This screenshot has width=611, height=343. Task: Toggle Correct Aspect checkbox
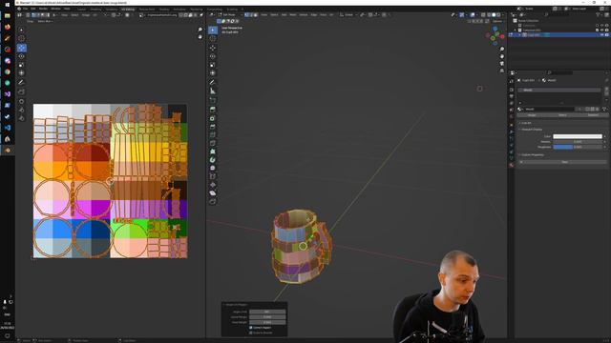(251, 328)
